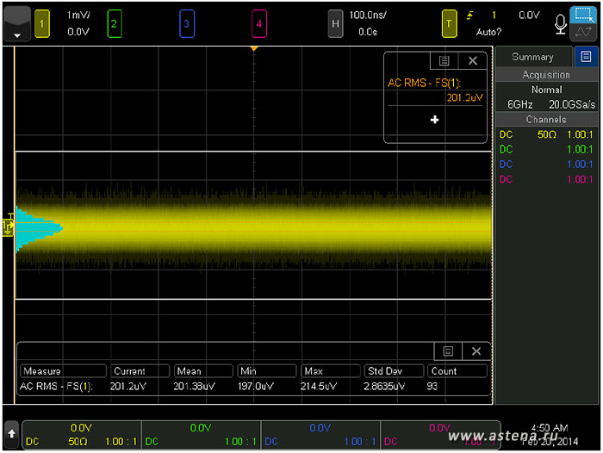Open the Channels section header

click(546, 119)
